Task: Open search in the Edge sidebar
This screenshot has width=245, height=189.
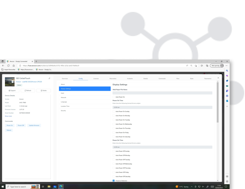Action: coord(227,70)
